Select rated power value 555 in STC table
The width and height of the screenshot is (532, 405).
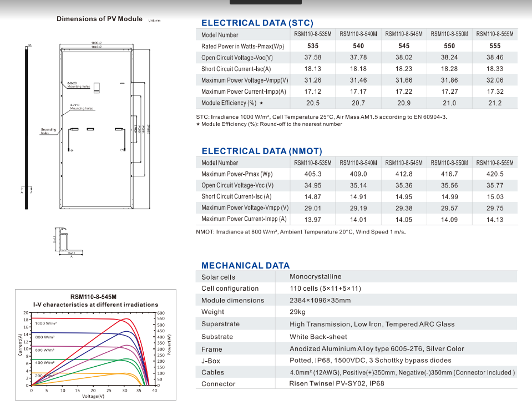[495, 46]
